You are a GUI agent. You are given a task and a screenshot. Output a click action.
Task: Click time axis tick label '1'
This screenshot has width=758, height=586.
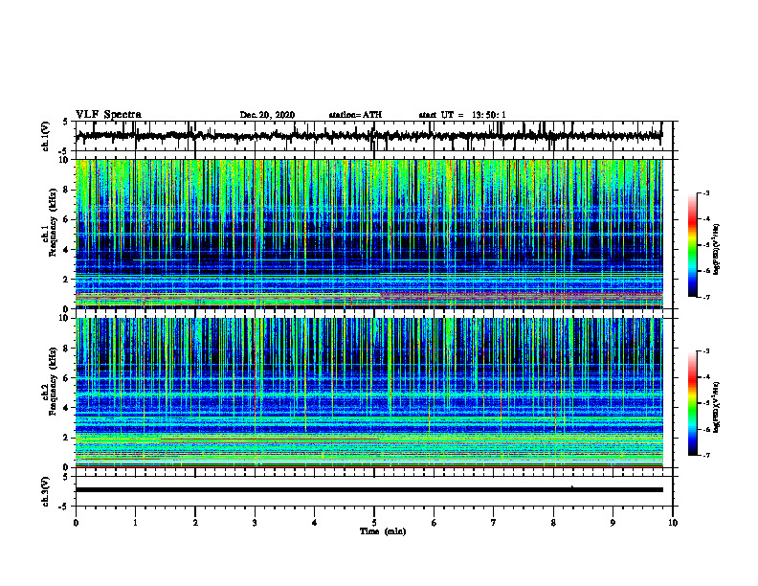(x=135, y=523)
